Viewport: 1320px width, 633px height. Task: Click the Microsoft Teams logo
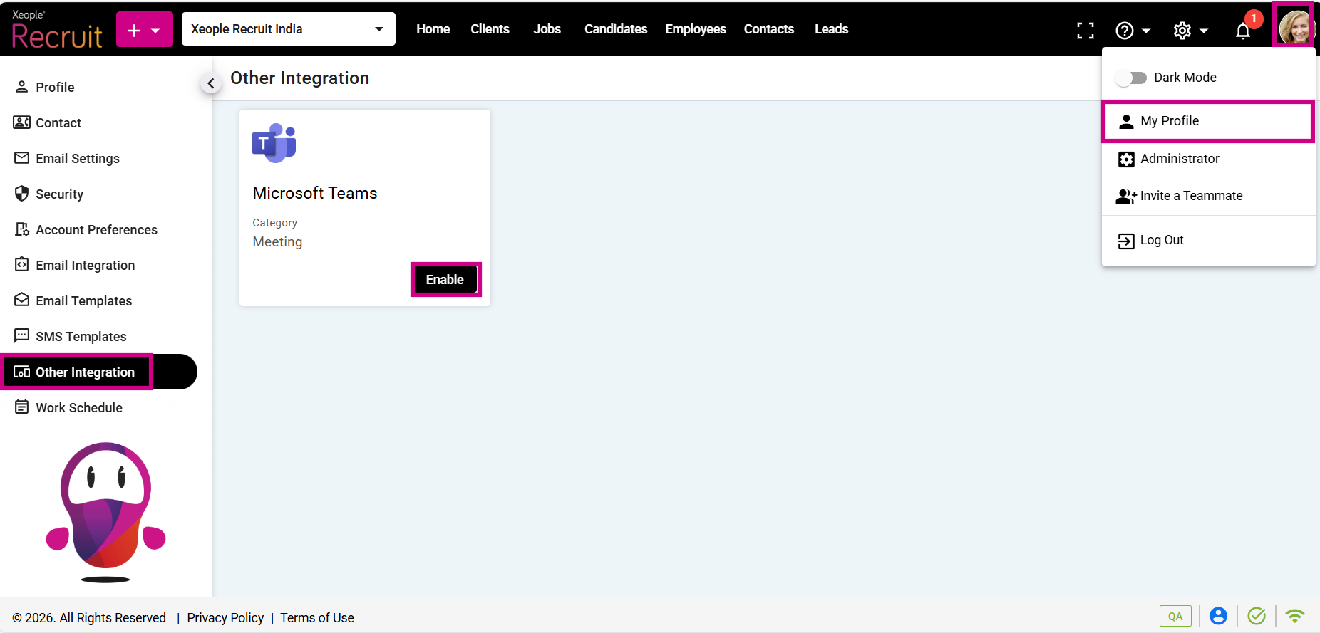pos(274,143)
